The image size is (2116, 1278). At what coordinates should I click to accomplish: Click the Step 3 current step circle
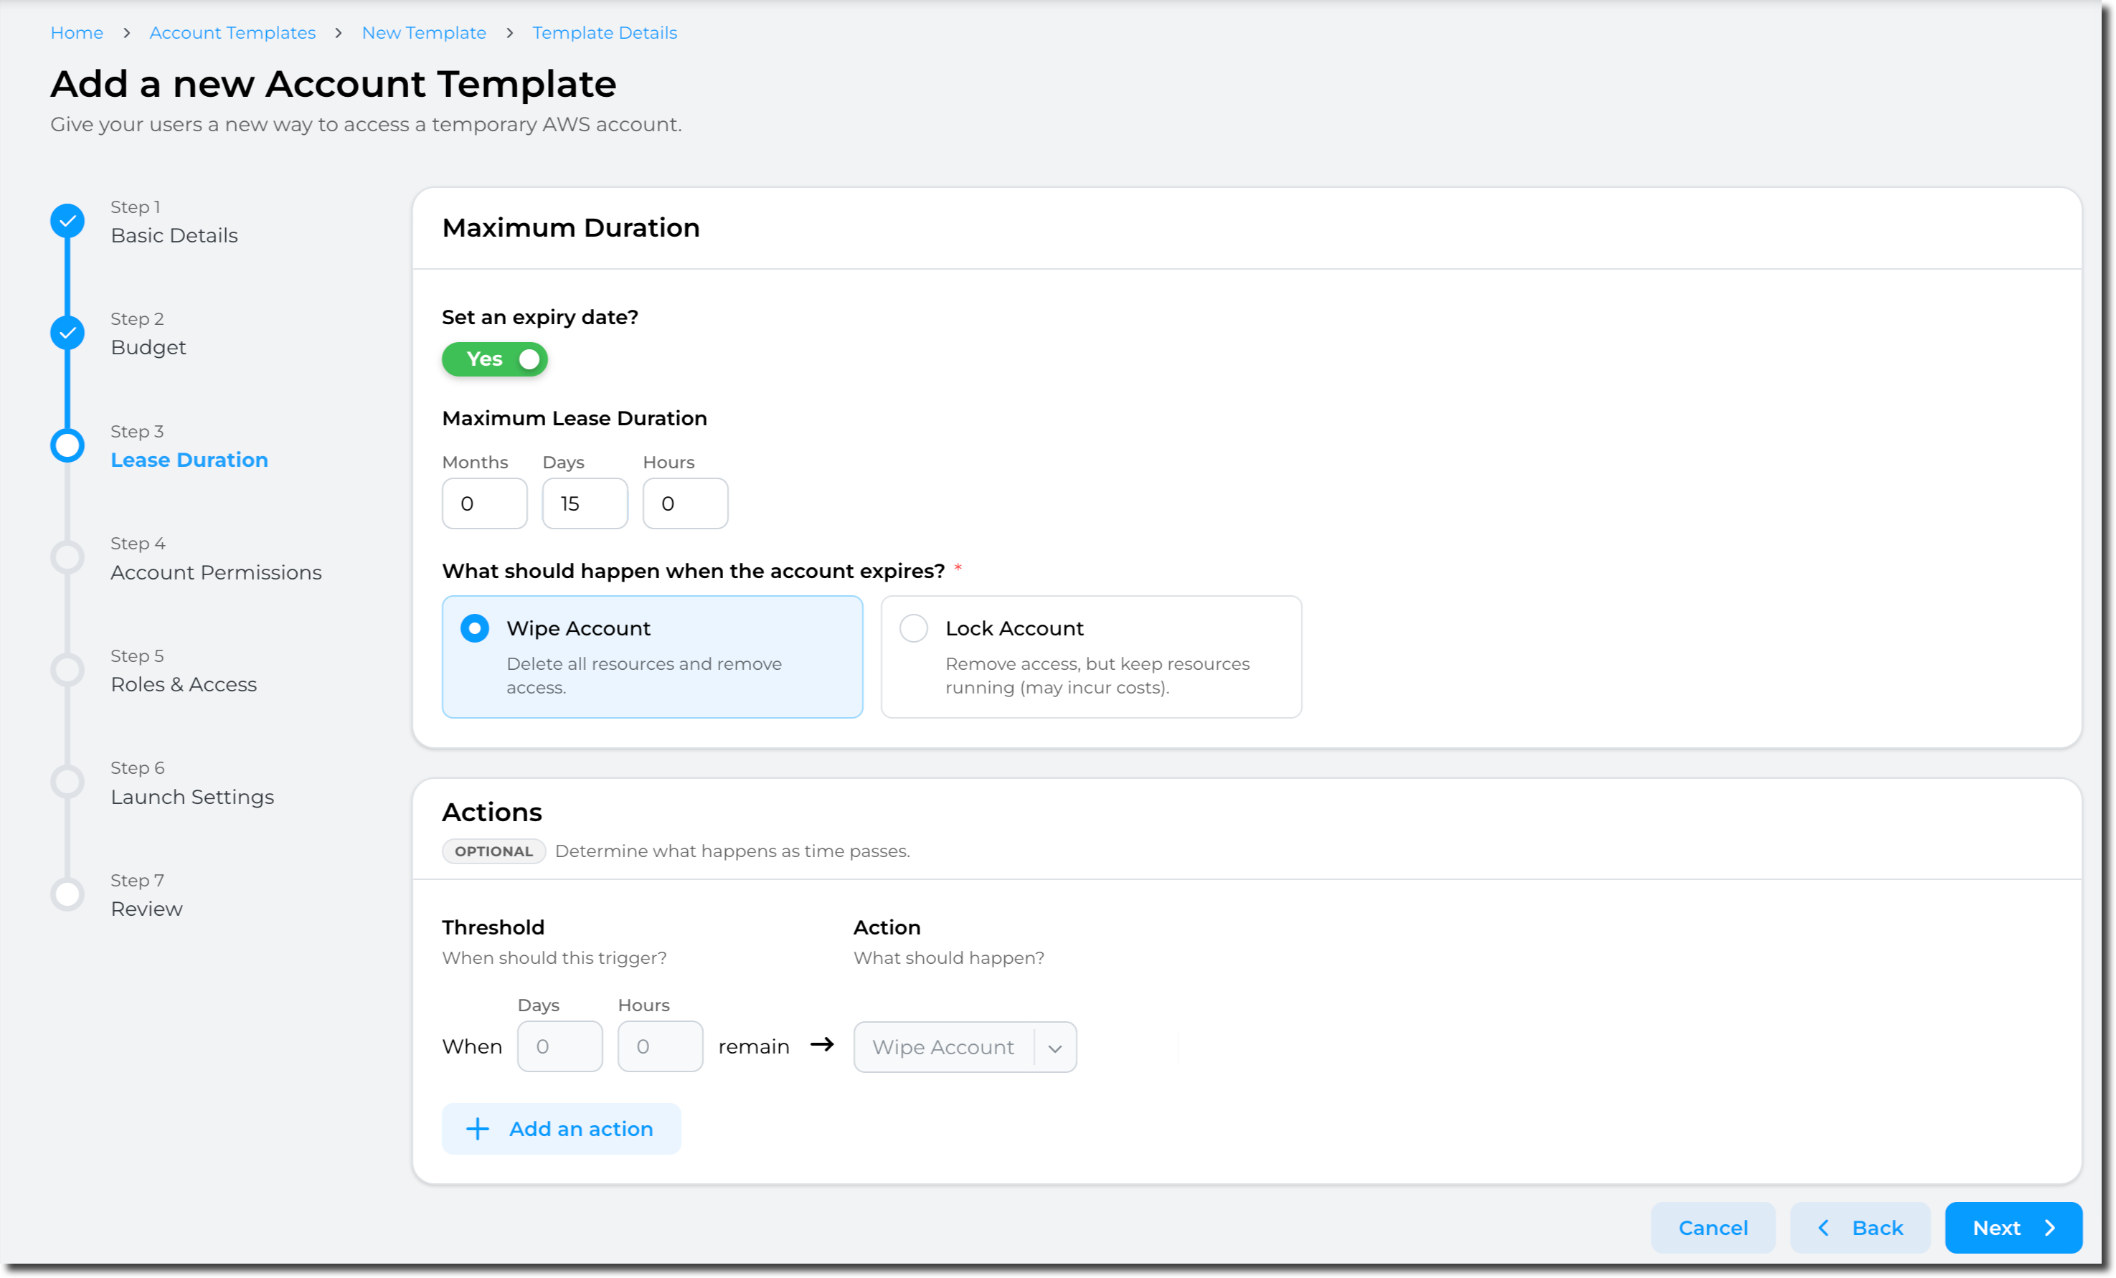[67, 445]
